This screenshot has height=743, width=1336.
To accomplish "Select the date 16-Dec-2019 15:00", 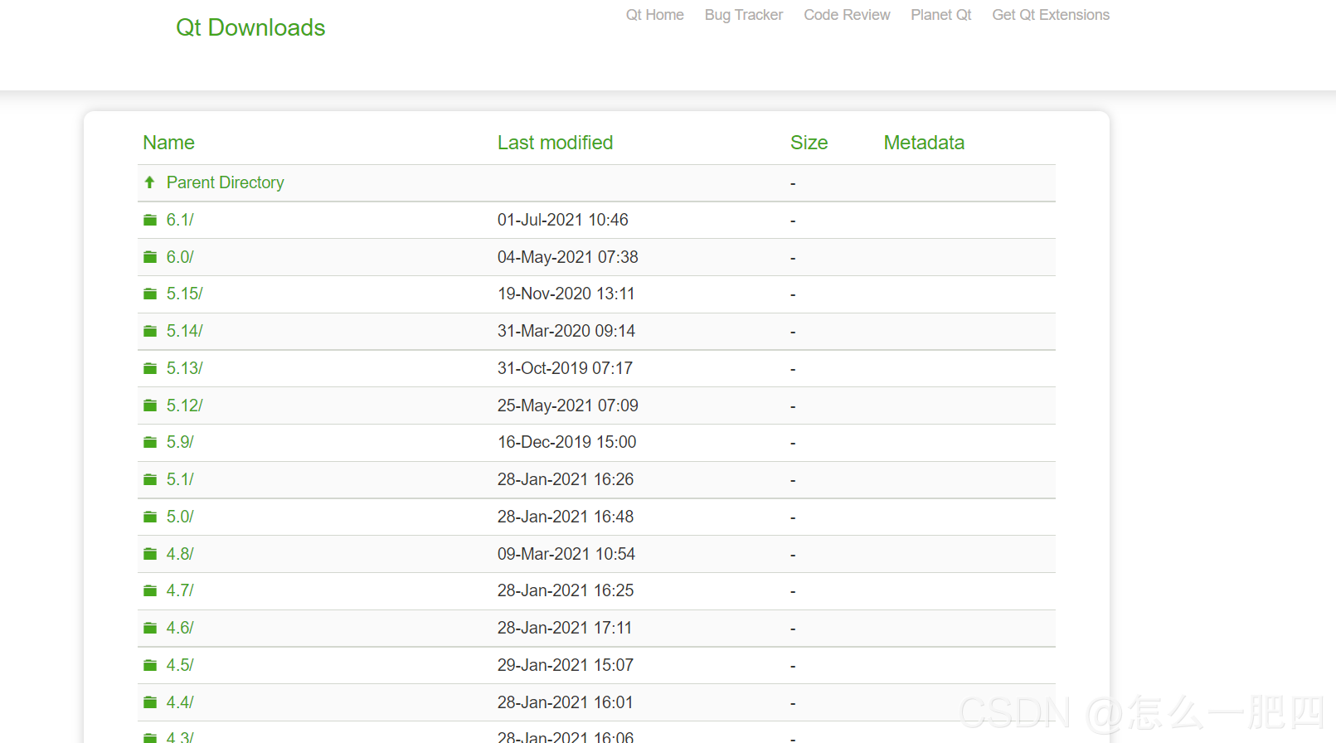I will click(567, 442).
